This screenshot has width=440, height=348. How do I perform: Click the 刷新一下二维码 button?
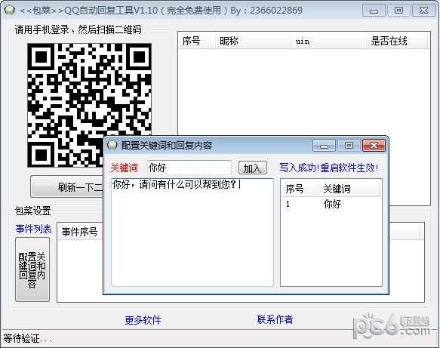pyautogui.click(x=67, y=187)
